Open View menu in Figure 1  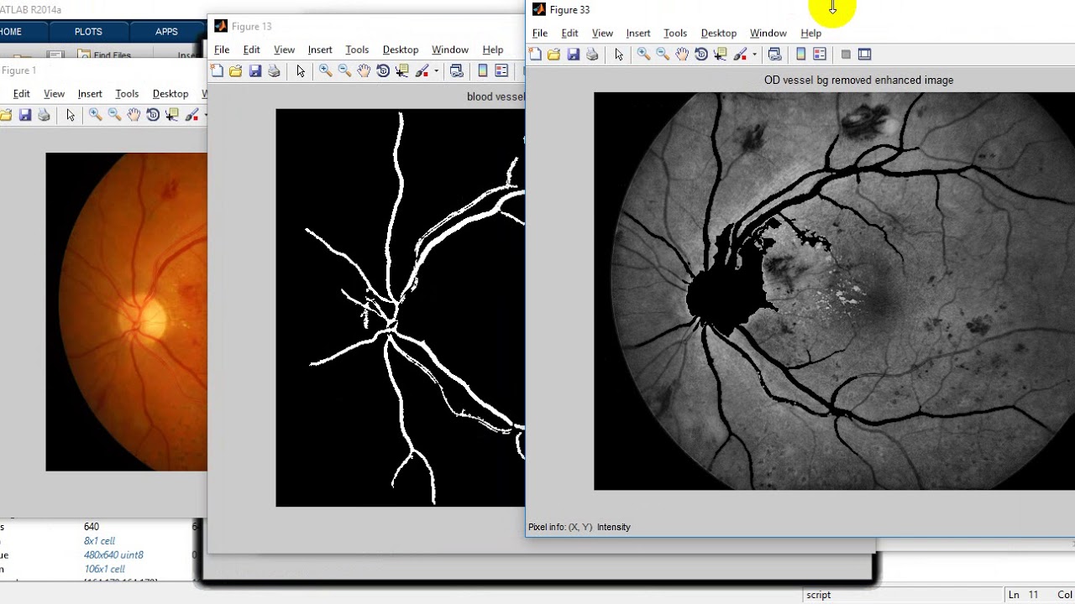point(54,94)
